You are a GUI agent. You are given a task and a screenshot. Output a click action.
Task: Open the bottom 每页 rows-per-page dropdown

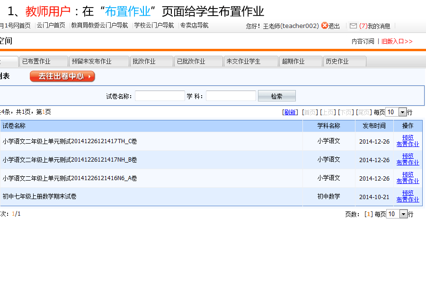(x=404, y=214)
